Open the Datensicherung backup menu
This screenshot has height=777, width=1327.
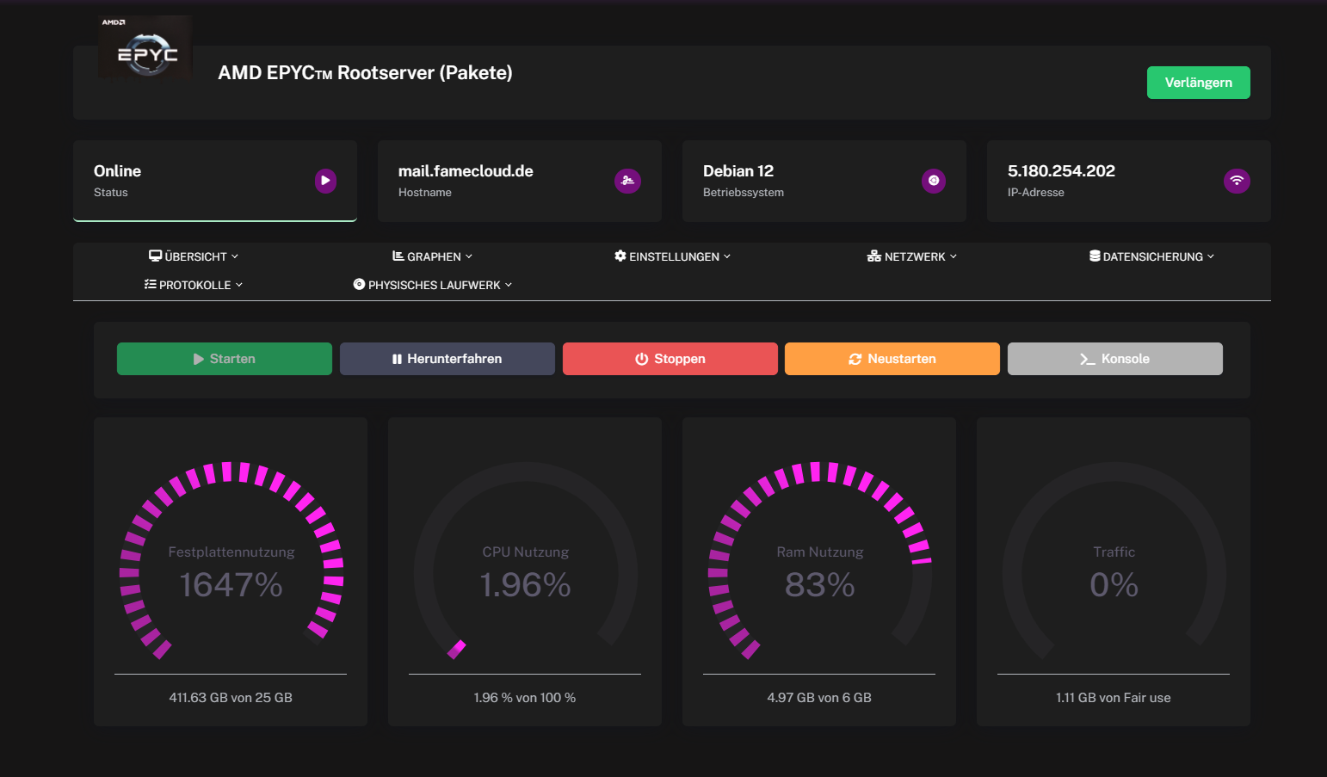pos(1151,256)
